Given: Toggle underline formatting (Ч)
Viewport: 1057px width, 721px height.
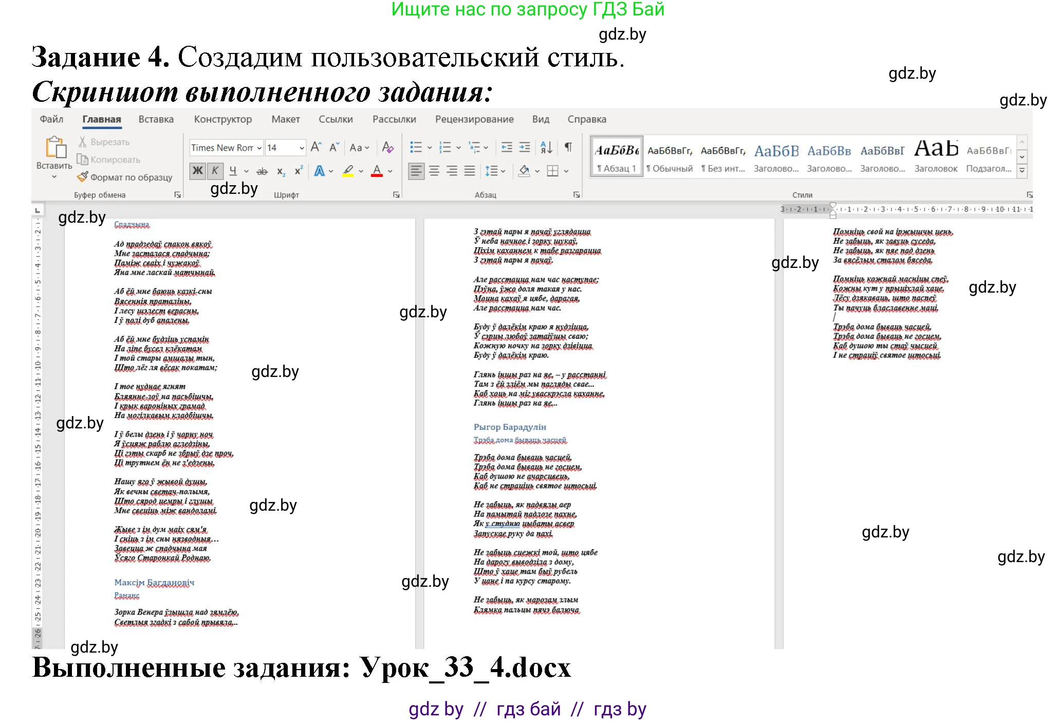Looking at the screenshot, I should coord(232,170).
